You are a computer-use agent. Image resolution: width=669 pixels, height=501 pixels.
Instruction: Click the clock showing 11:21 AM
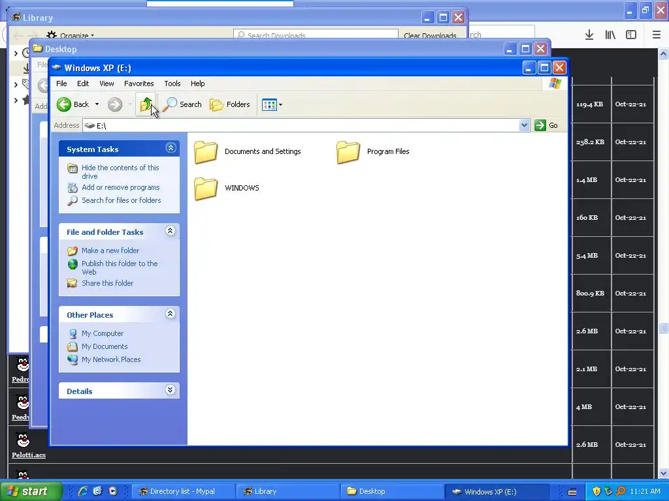pyautogui.click(x=645, y=492)
